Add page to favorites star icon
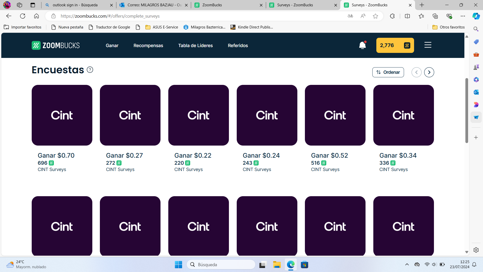 coord(375,16)
